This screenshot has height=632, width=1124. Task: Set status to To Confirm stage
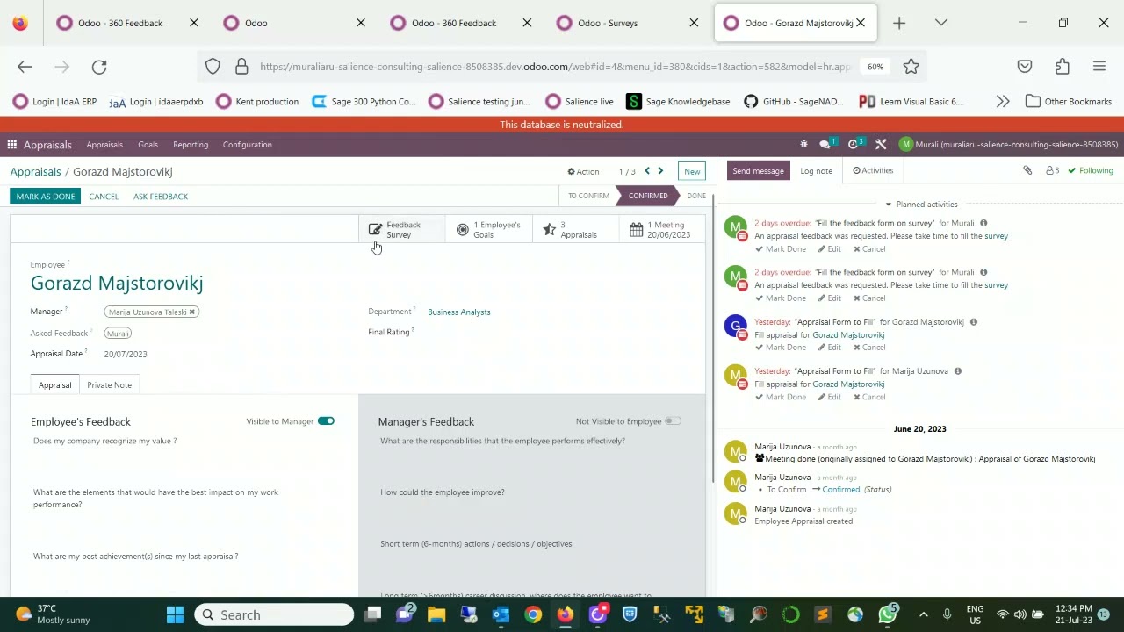[587, 196]
